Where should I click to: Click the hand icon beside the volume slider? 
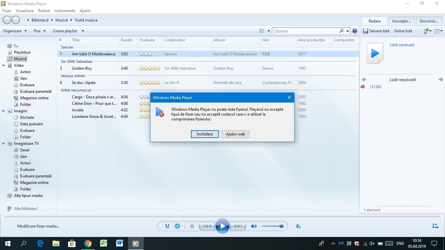pos(298,226)
